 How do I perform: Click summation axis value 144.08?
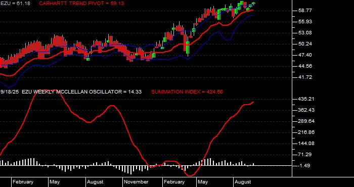tap(306, 144)
